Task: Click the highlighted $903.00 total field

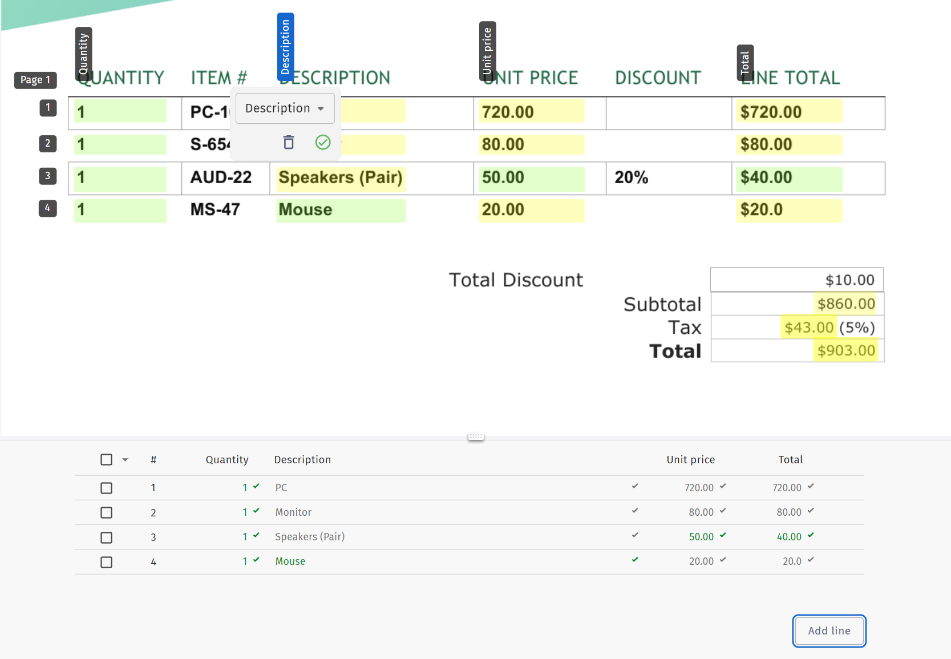Action: pyautogui.click(x=845, y=350)
